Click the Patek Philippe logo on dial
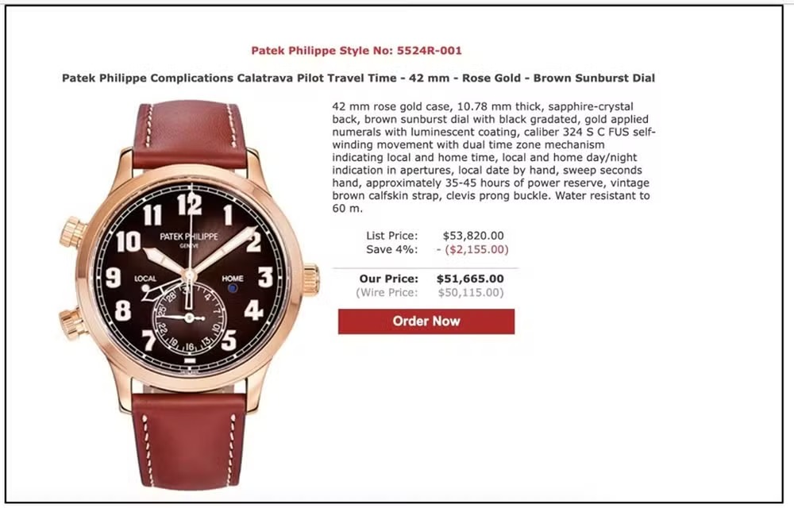This screenshot has width=794, height=508. pyautogui.click(x=189, y=237)
